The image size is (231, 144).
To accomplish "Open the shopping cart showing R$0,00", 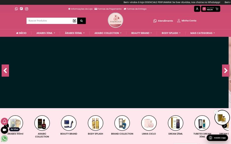I will pos(210,9).
